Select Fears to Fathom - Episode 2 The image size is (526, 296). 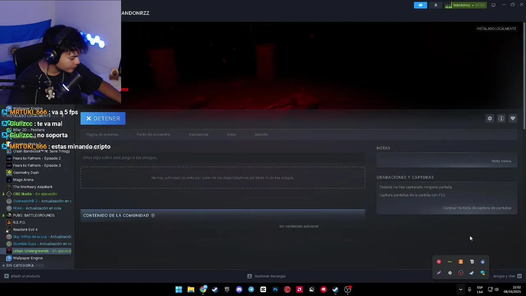point(37,158)
